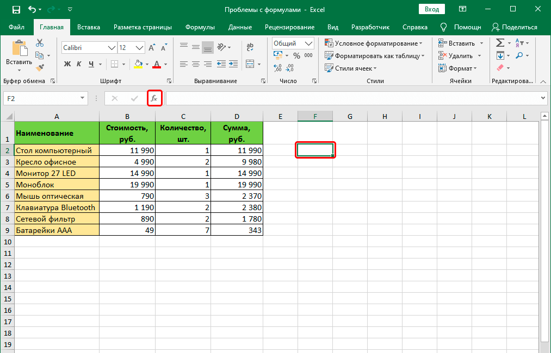Align text right icon
Viewport: 551px width, 353px height.
(x=208, y=64)
